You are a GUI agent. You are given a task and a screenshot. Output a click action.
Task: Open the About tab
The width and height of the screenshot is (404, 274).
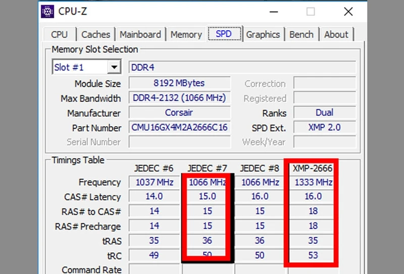(x=336, y=34)
